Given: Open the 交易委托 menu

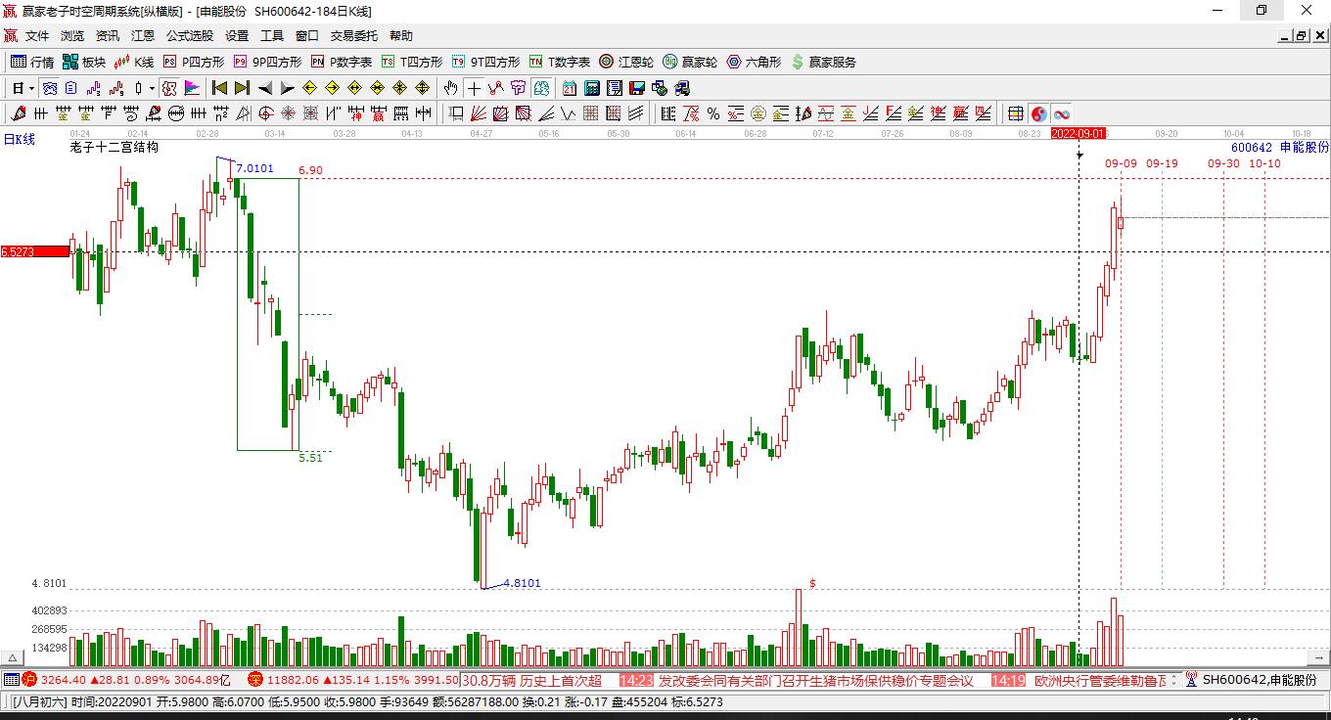Looking at the screenshot, I should point(354,36).
